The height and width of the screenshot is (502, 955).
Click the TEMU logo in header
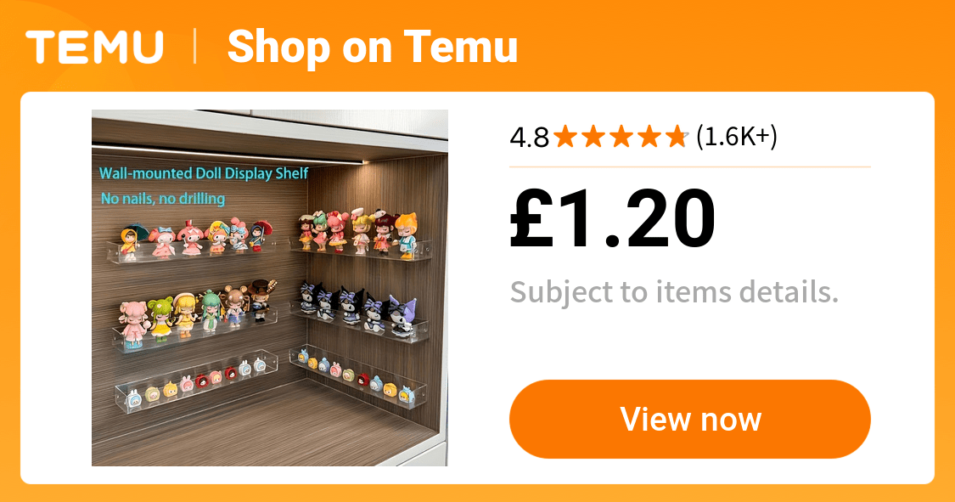click(x=95, y=47)
